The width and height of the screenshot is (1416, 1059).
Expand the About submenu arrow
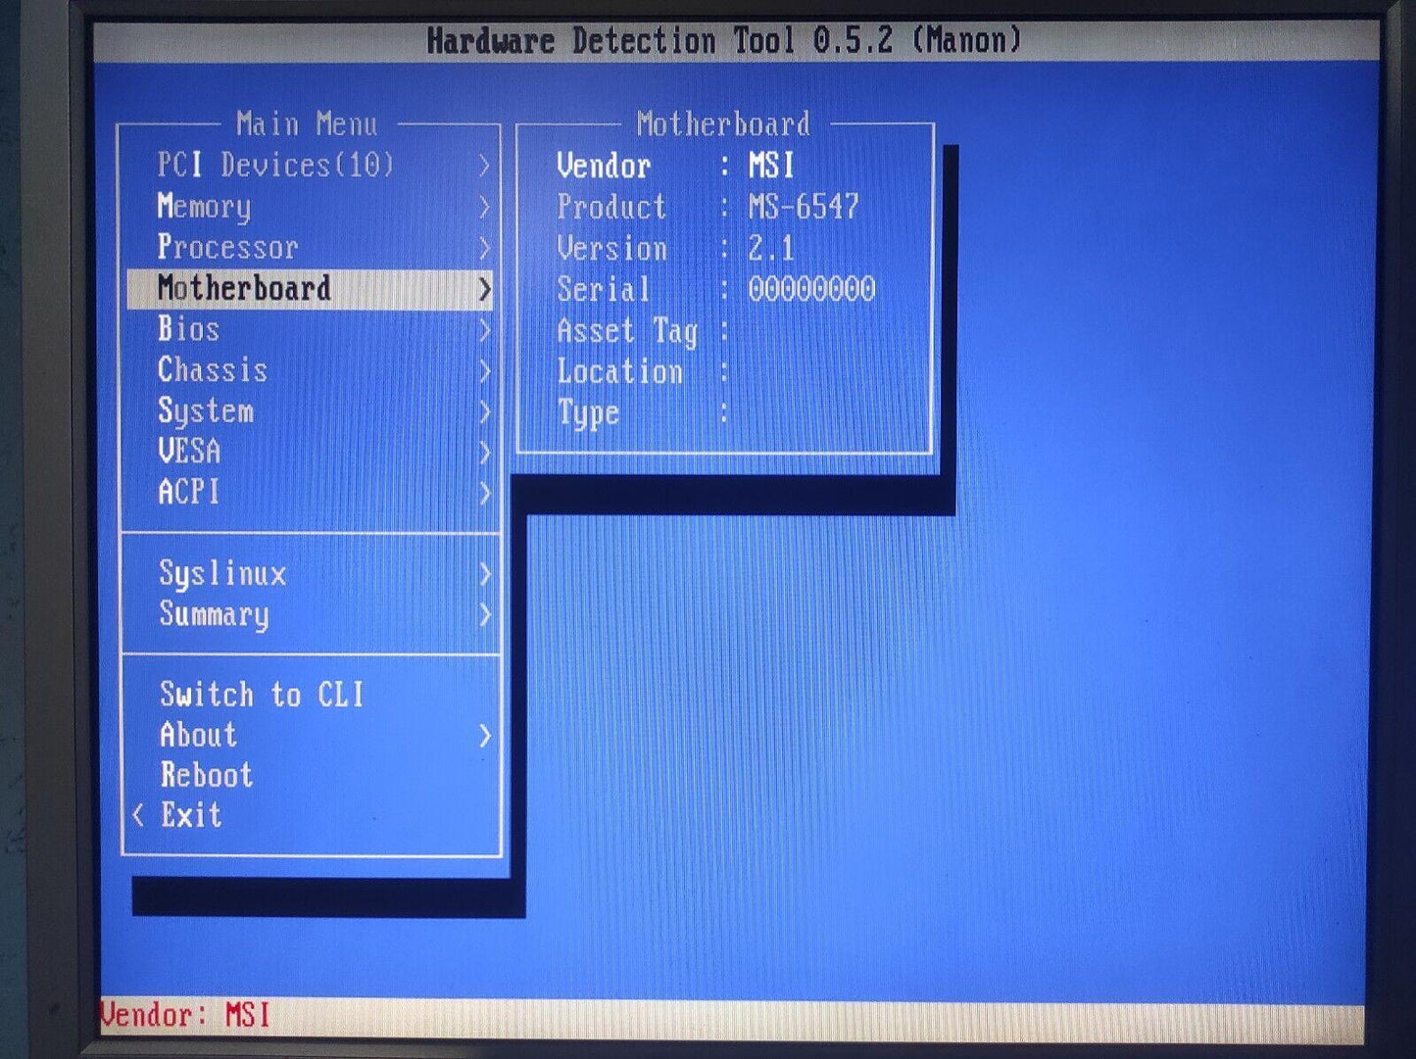pyautogui.click(x=484, y=736)
